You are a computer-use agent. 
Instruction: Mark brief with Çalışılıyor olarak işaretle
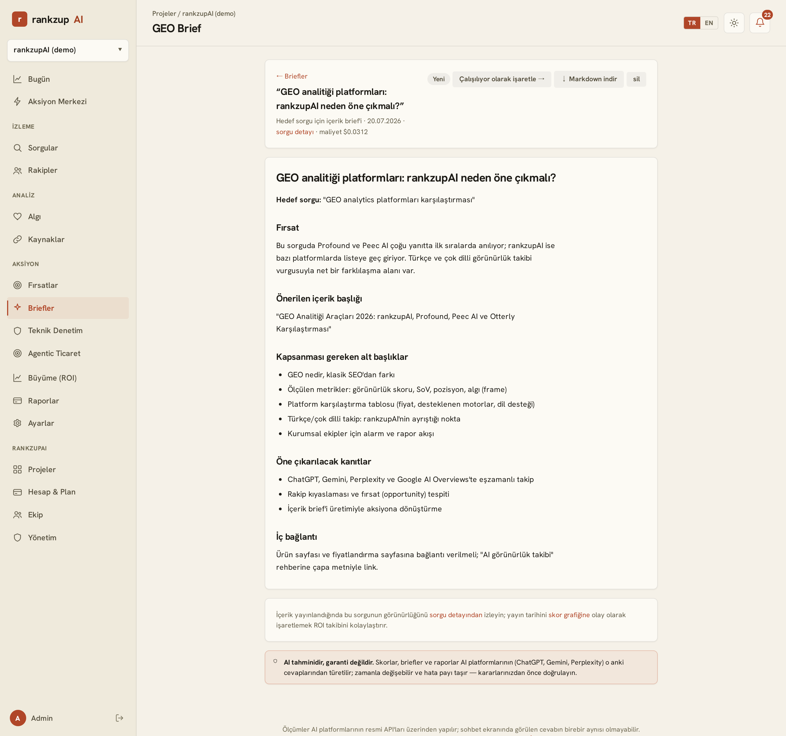pyautogui.click(x=501, y=79)
